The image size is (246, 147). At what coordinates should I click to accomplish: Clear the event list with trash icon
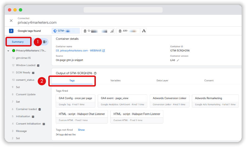pyautogui.click(x=45, y=42)
